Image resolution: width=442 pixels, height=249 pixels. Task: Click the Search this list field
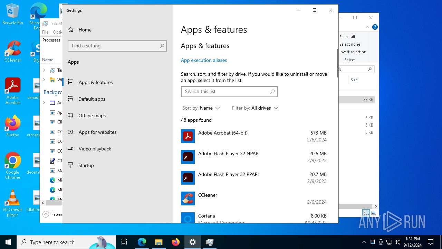point(229,92)
